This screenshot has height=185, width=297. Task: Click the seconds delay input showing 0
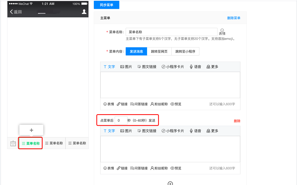click(121, 120)
